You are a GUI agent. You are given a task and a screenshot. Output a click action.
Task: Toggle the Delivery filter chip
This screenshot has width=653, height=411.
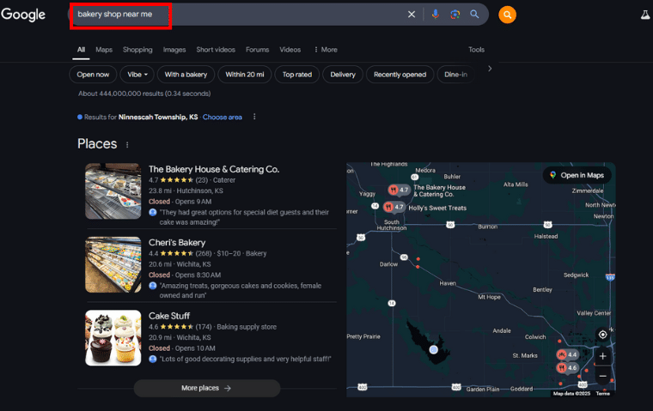(x=343, y=75)
